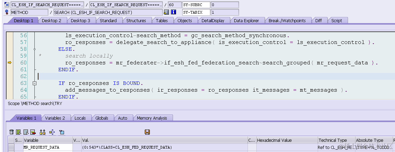Click the add_messages_to_responses code line
Screen dimensions: 395x152
pyautogui.click(x=206, y=90)
